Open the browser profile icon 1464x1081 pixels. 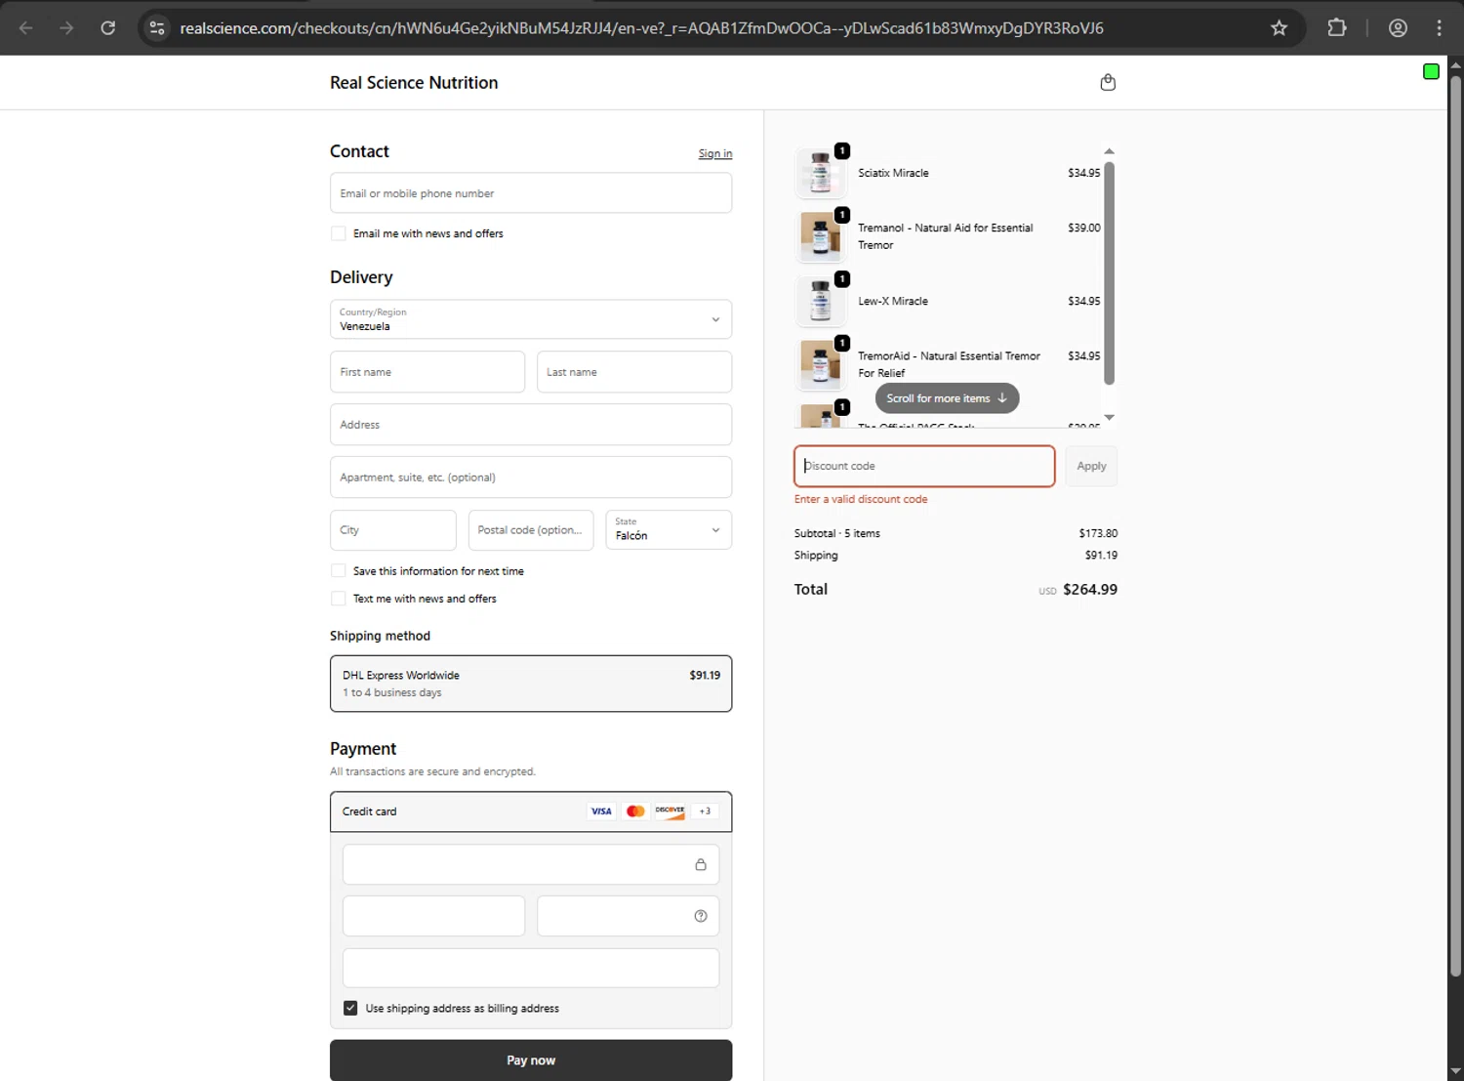tap(1398, 28)
